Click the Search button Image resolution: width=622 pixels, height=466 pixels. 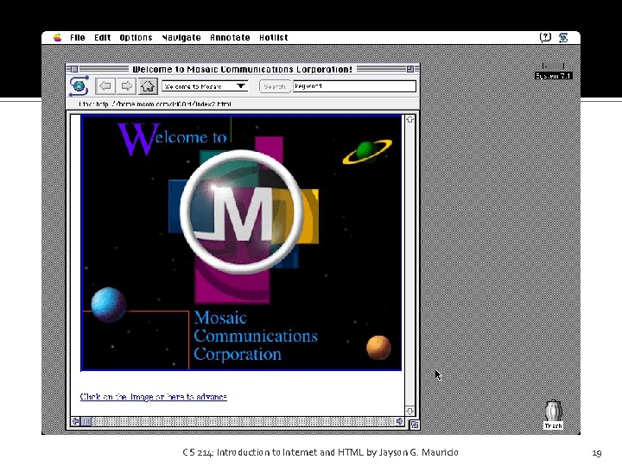[x=275, y=86]
